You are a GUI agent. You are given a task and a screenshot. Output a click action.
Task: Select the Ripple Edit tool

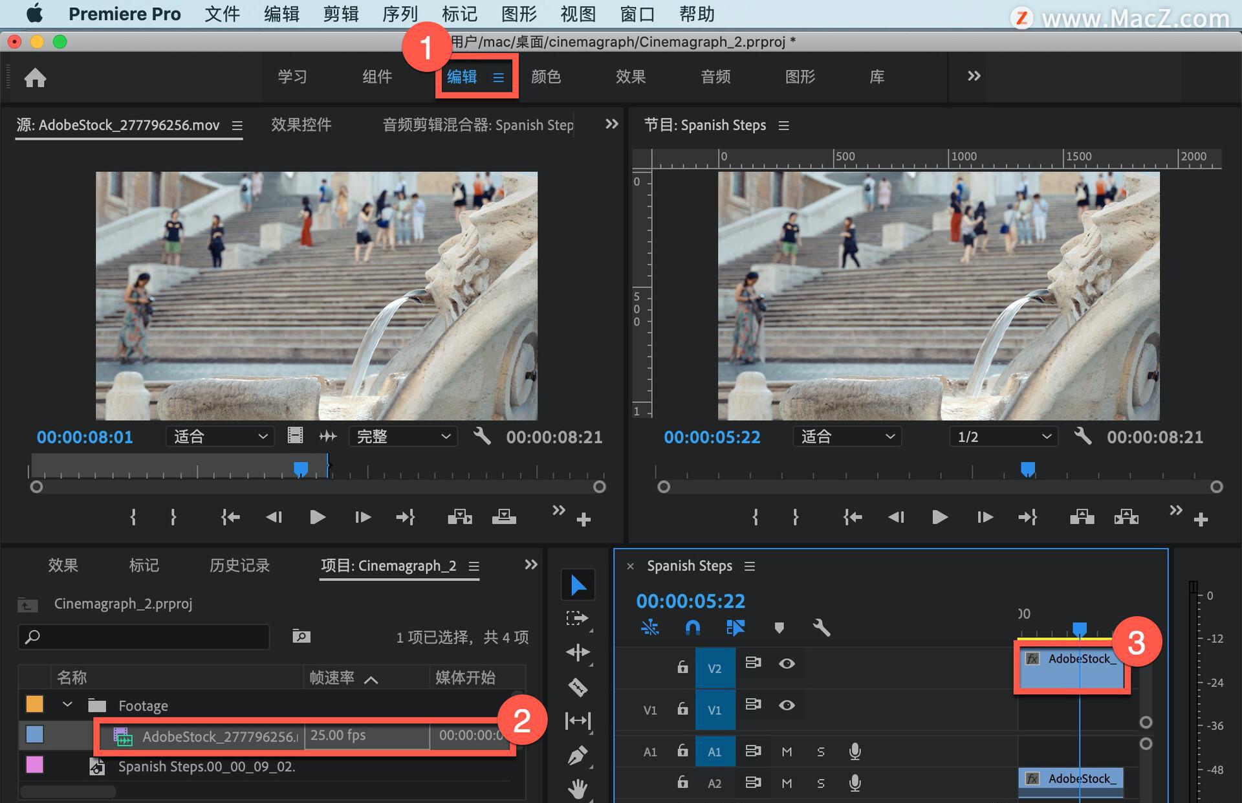pyautogui.click(x=578, y=652)
